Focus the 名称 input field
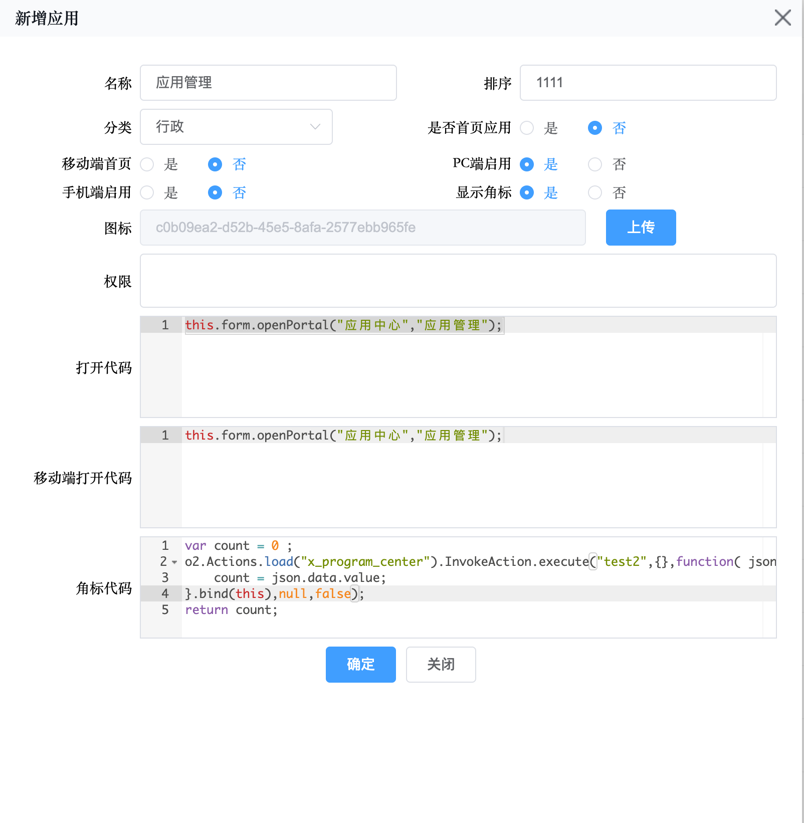Screen dimensions: 804x823 tap(268, 83)
